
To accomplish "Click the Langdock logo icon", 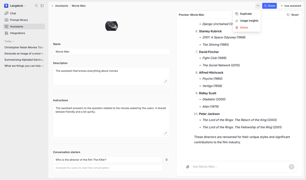I will [6, 6].
